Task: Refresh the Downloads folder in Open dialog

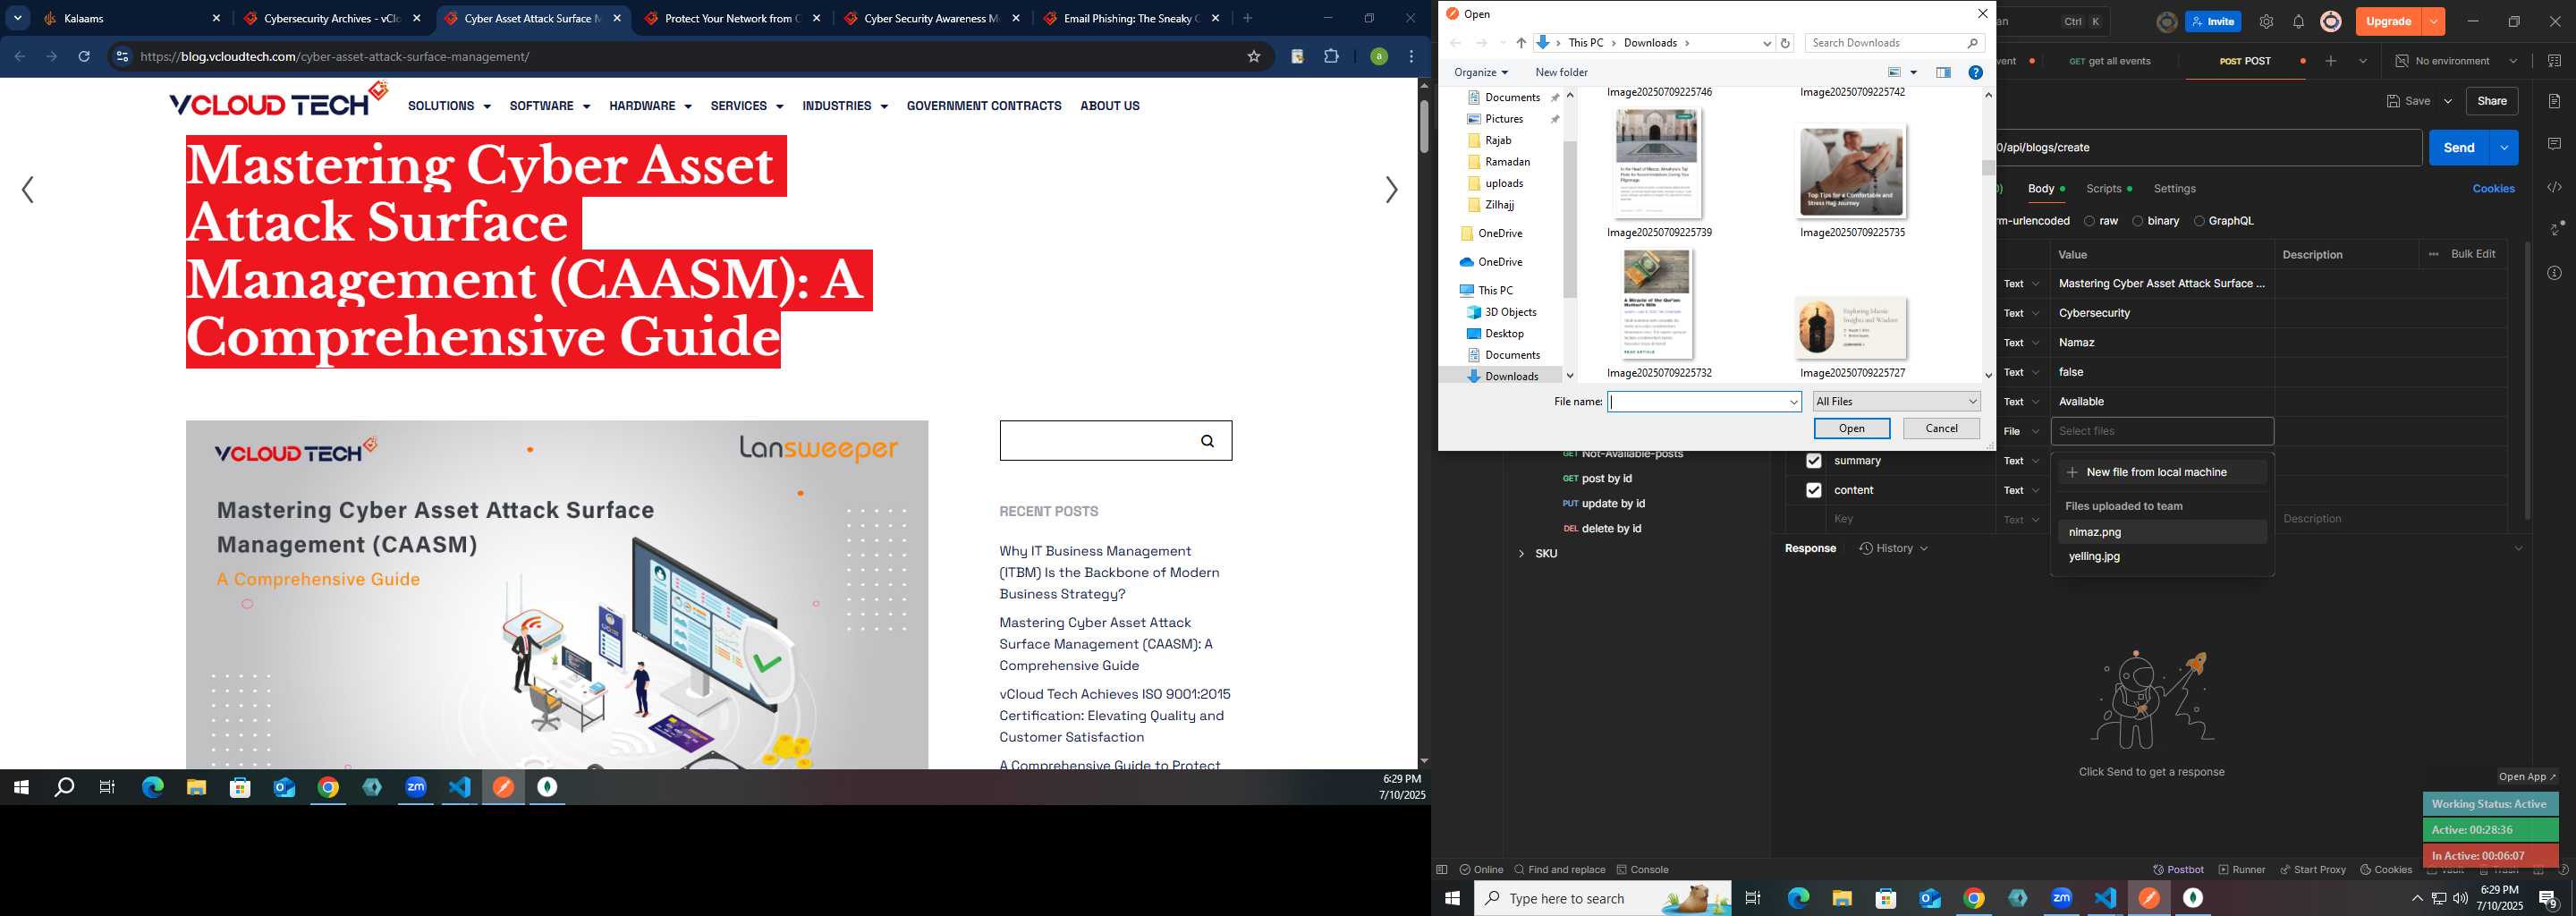Action: pos(1785,43)
